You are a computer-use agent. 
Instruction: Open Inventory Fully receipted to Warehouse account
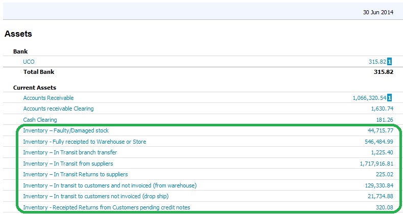85,142
